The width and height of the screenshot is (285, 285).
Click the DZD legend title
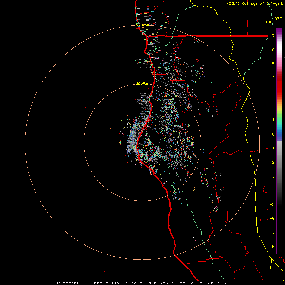click(x=278, y=19)
